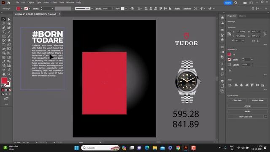The image size is (270, 152).
Task: Open Recolor Artwork wheel in control bar
Action: click(132, 8)
